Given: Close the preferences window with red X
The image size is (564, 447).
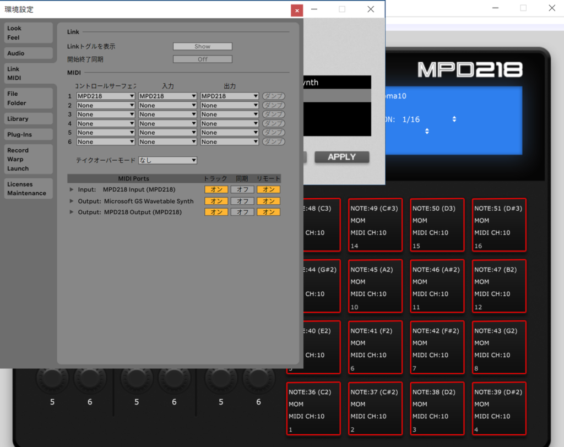Looking at the screenshot, I should tap(297, 10).
